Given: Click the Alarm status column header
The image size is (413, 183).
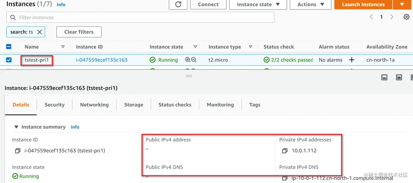Looking at the screenshot, I should click(334, 47).
